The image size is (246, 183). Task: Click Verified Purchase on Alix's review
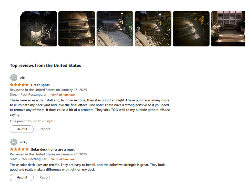click(63, 95)
